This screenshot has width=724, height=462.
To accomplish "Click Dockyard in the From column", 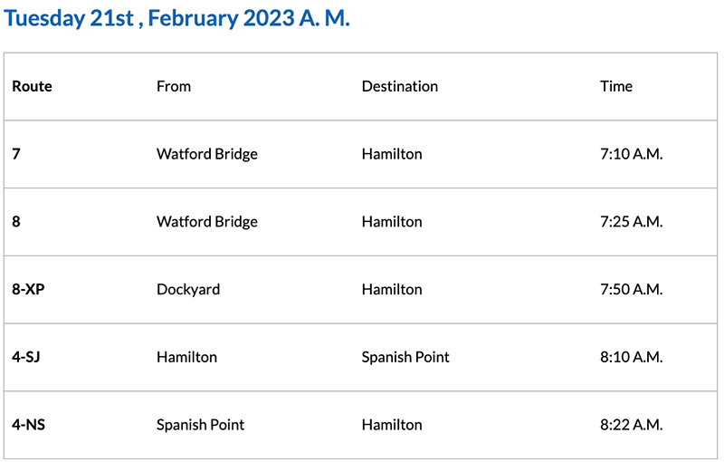I will pyautogui.click(x=187, y=290).
